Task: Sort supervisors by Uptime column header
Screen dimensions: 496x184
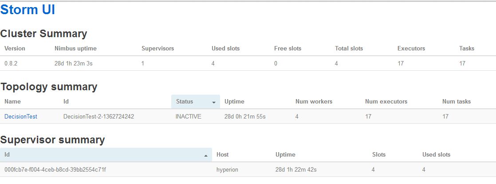Action: click(285, 155)
